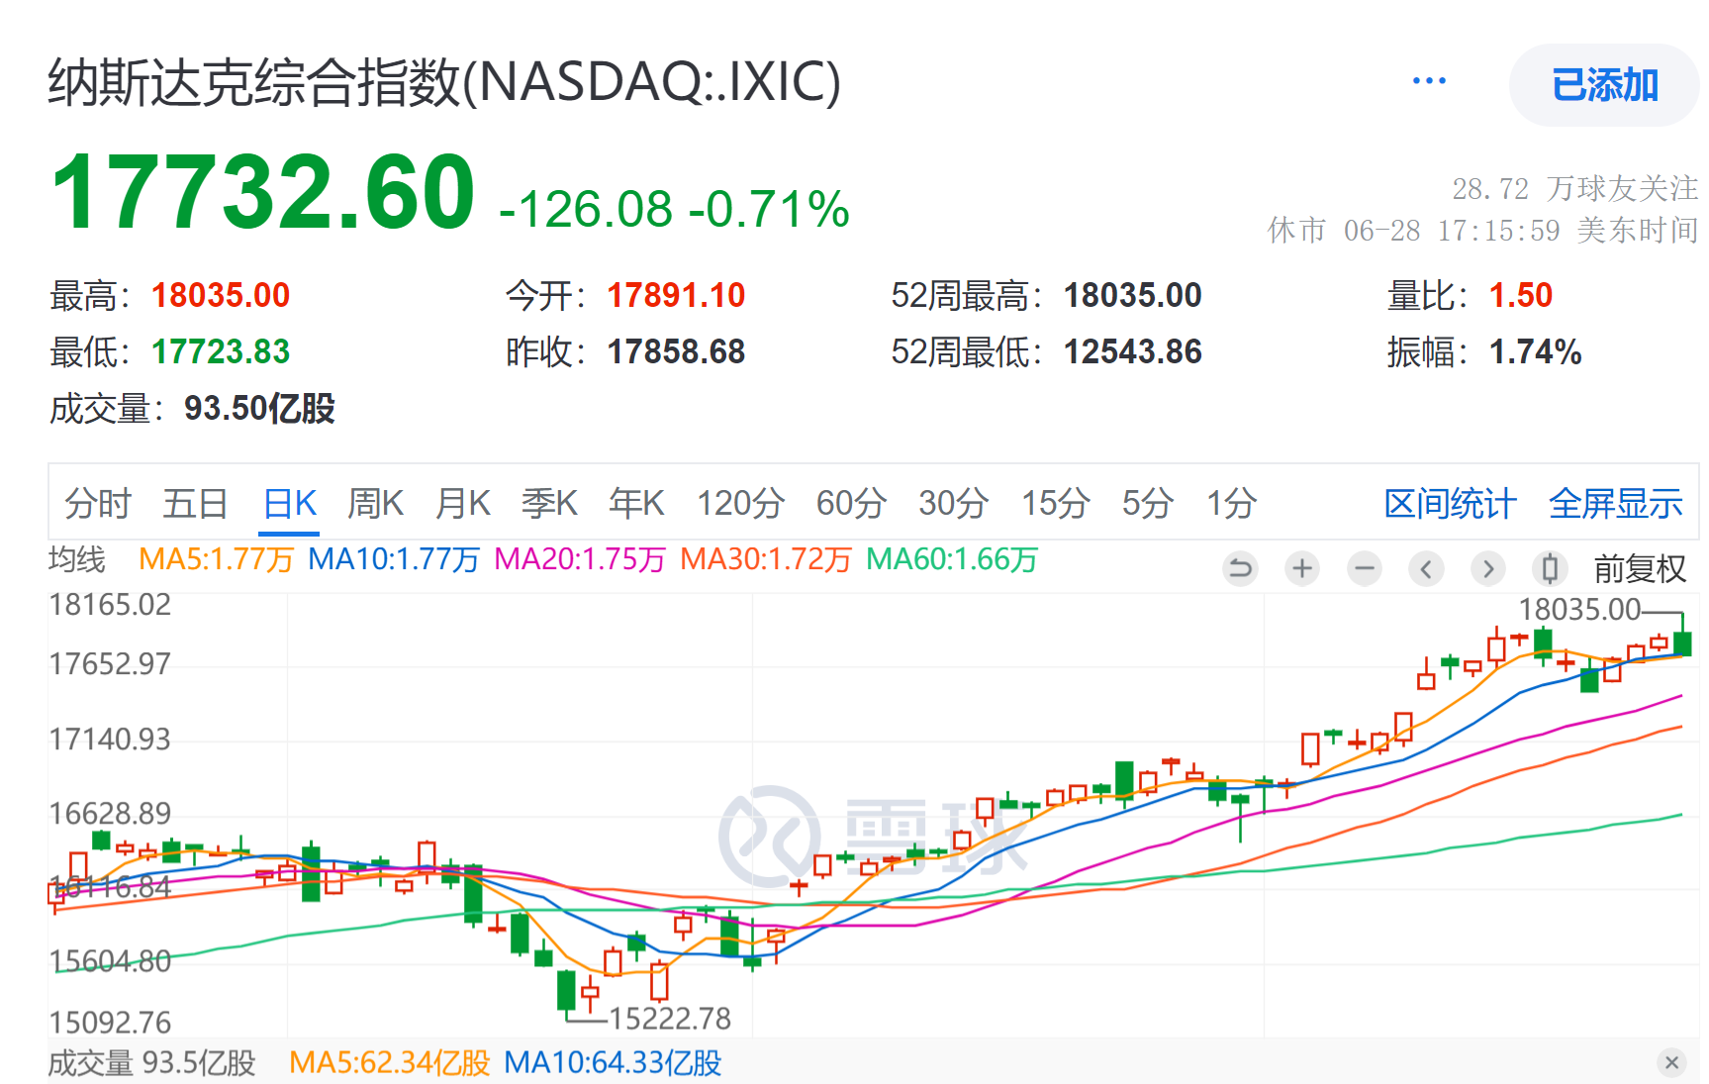The image size is (1709, 1084).
Task: Open the more options (...) icon
Action: pyautogui.click(x=1428, y=80)
